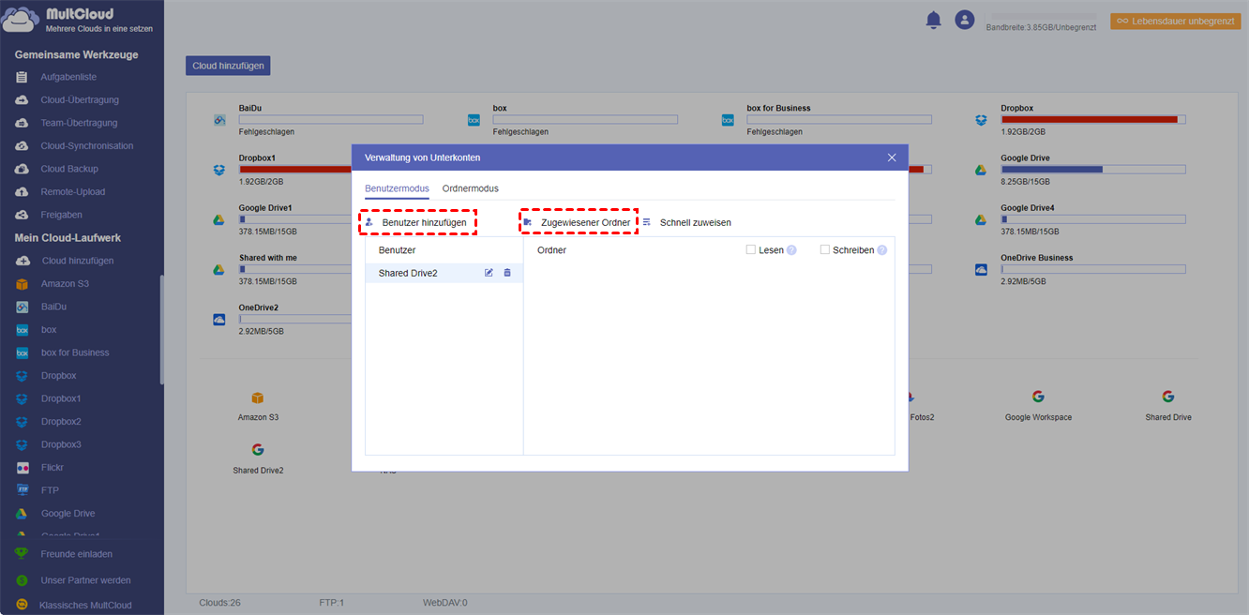Open Dropbox drive in sidebar
The height and width of the screenshot is (615, 1249).
point(59,375)
